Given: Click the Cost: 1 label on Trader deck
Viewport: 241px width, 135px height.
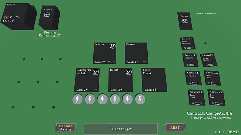Looking at the screenshot, I should (8, 21).
